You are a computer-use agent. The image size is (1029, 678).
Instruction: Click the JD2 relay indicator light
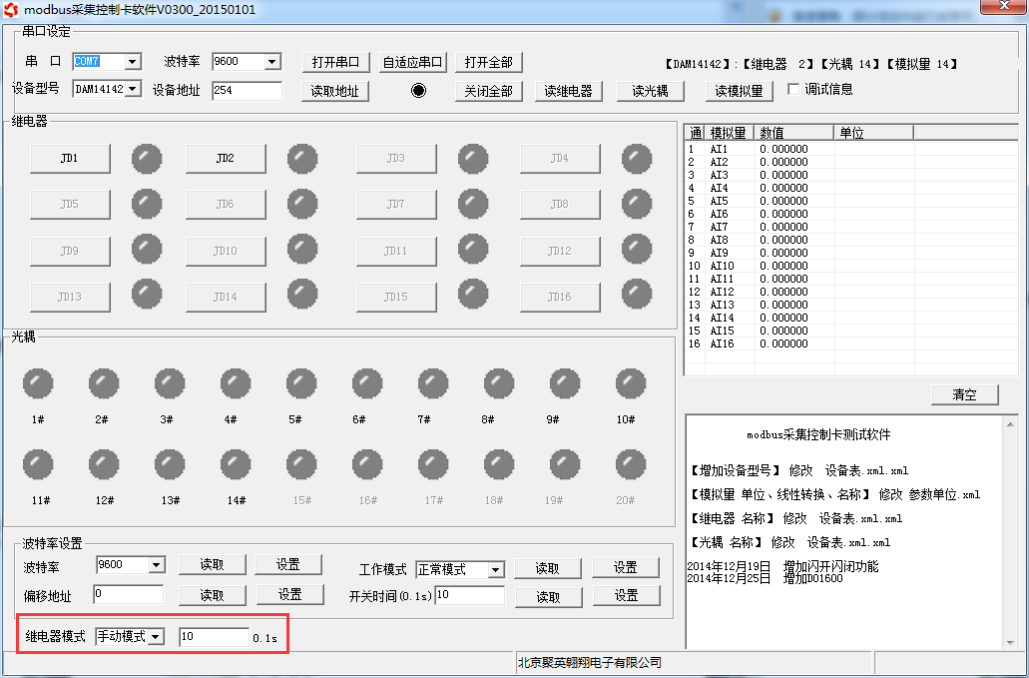pyautogui.click(x=302, y=159)
